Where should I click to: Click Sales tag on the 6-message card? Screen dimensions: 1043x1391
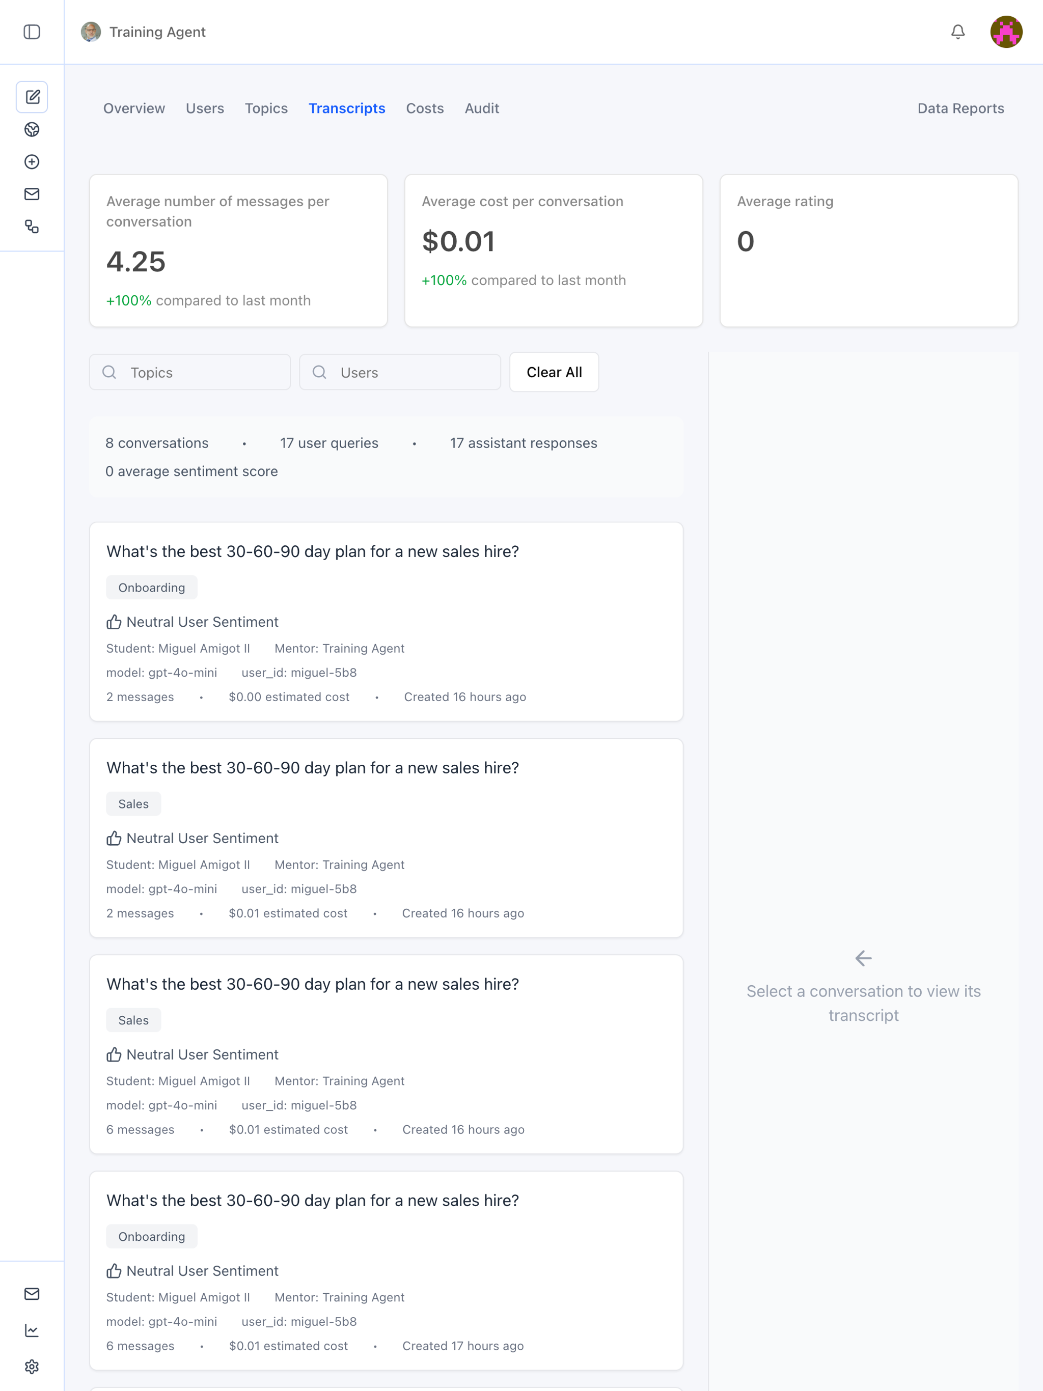pos(133,1020)
